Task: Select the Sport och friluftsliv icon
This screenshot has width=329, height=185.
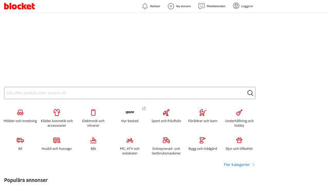Action: [x=166, y=113]
